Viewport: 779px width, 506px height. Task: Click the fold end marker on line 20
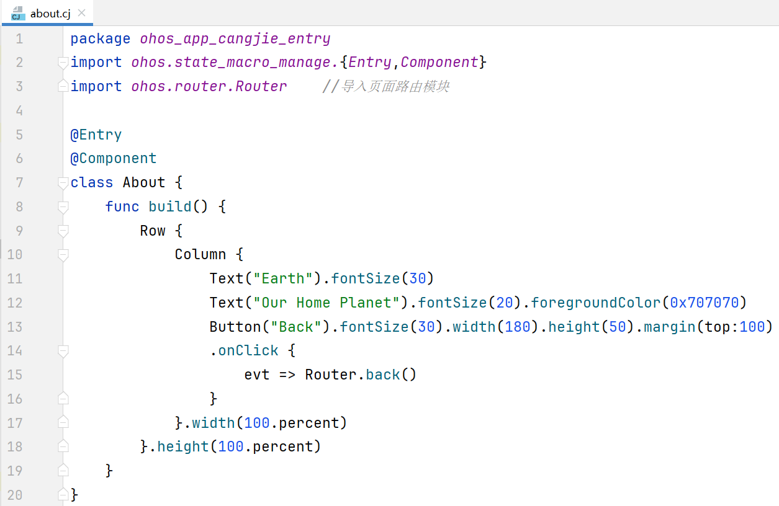(x=63, y=495)
